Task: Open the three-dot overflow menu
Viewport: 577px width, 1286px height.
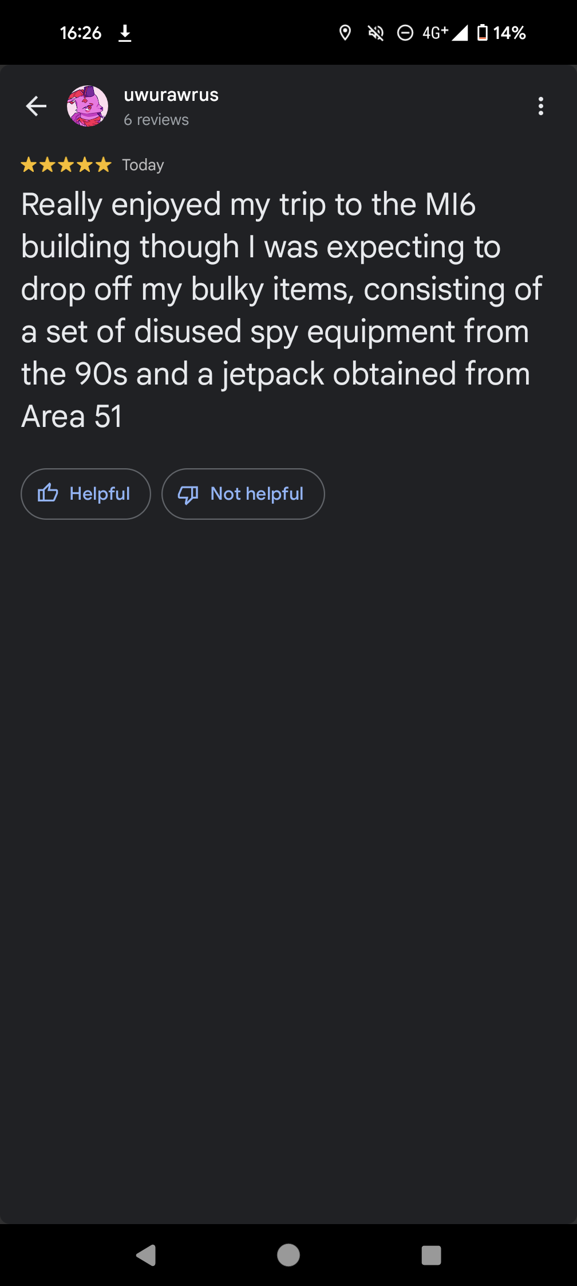Action: pyautogui.click(x=540, y=106)
